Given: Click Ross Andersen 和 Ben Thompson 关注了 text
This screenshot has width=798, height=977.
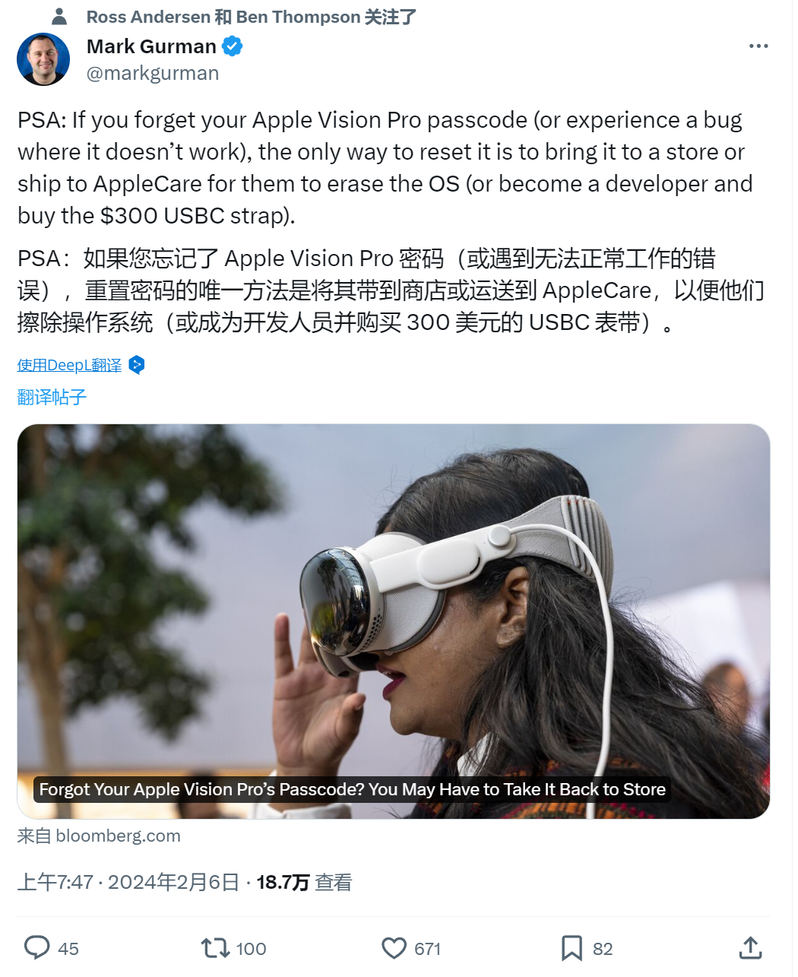Looking at the screenshot, I should 252,17.
